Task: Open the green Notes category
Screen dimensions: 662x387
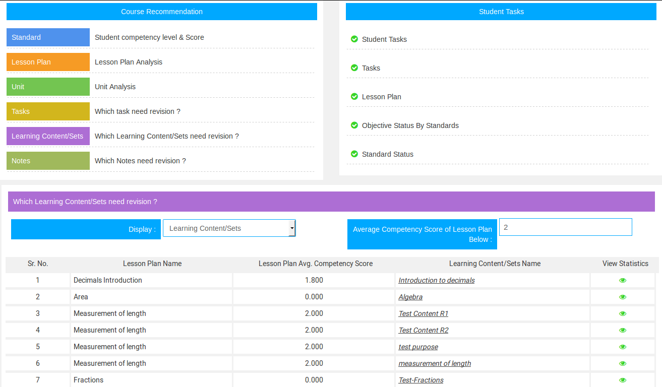Action: [48, 161]
